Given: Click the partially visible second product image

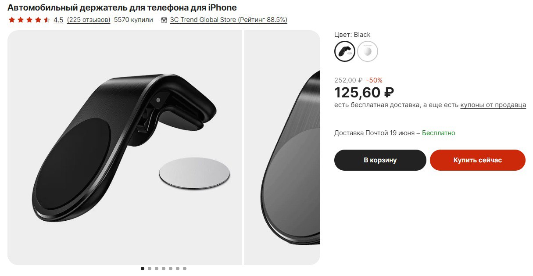Looking at the screenshot, I should (x=282, y=147).
